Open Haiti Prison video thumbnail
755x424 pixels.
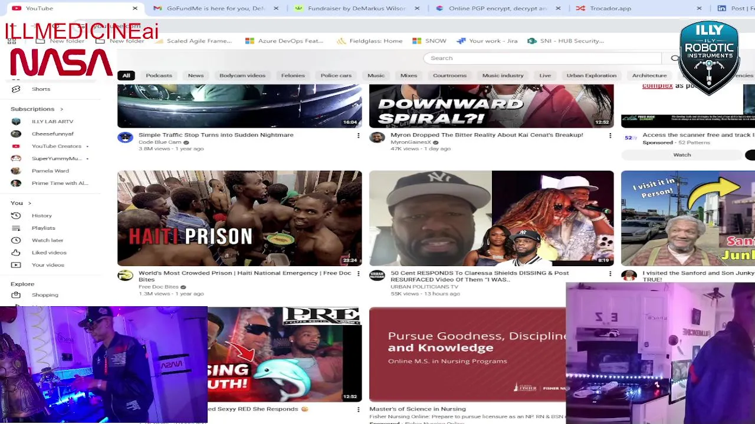tap(239, 218)
